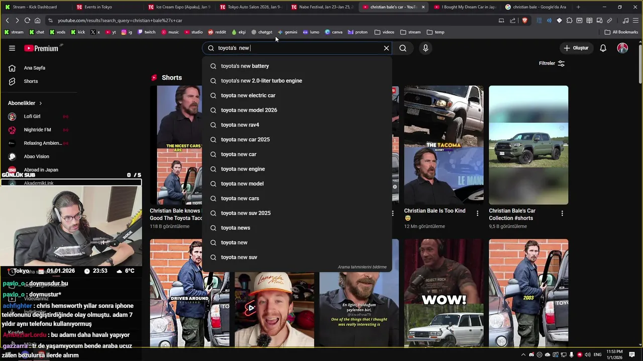The height and width of the screenshot is (361, 643).
Task: Pick the "toyota new electric car" suggestion
Action: (x=297, y=95)
